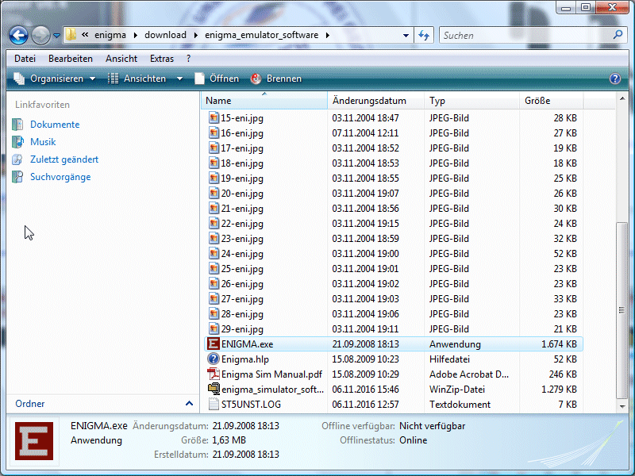Image resolution: width=635 pixels, height=476 pixels.
Task: Select file name 29-eni.jpg
Action: [x=242, y=329]
